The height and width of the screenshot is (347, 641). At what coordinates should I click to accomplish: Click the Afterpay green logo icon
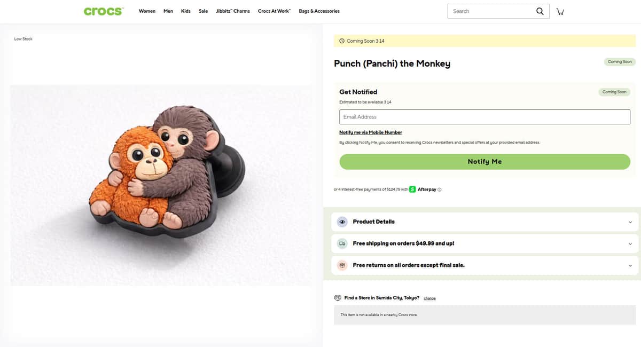pyautogui.click(x=412, y=189)
